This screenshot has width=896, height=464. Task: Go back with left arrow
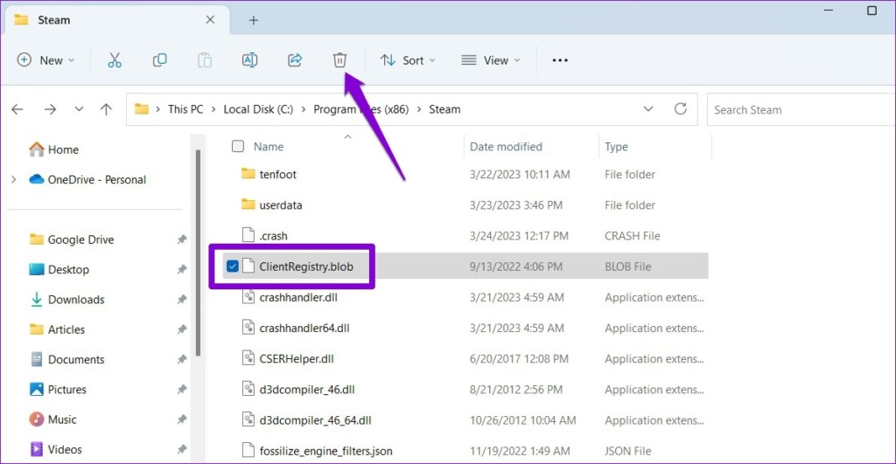pyautogui.click(x=17, y=109)
